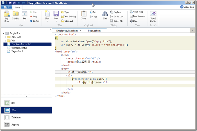
Task: Expand the Paste dropdown arrow
Action: tap(84, 21)
